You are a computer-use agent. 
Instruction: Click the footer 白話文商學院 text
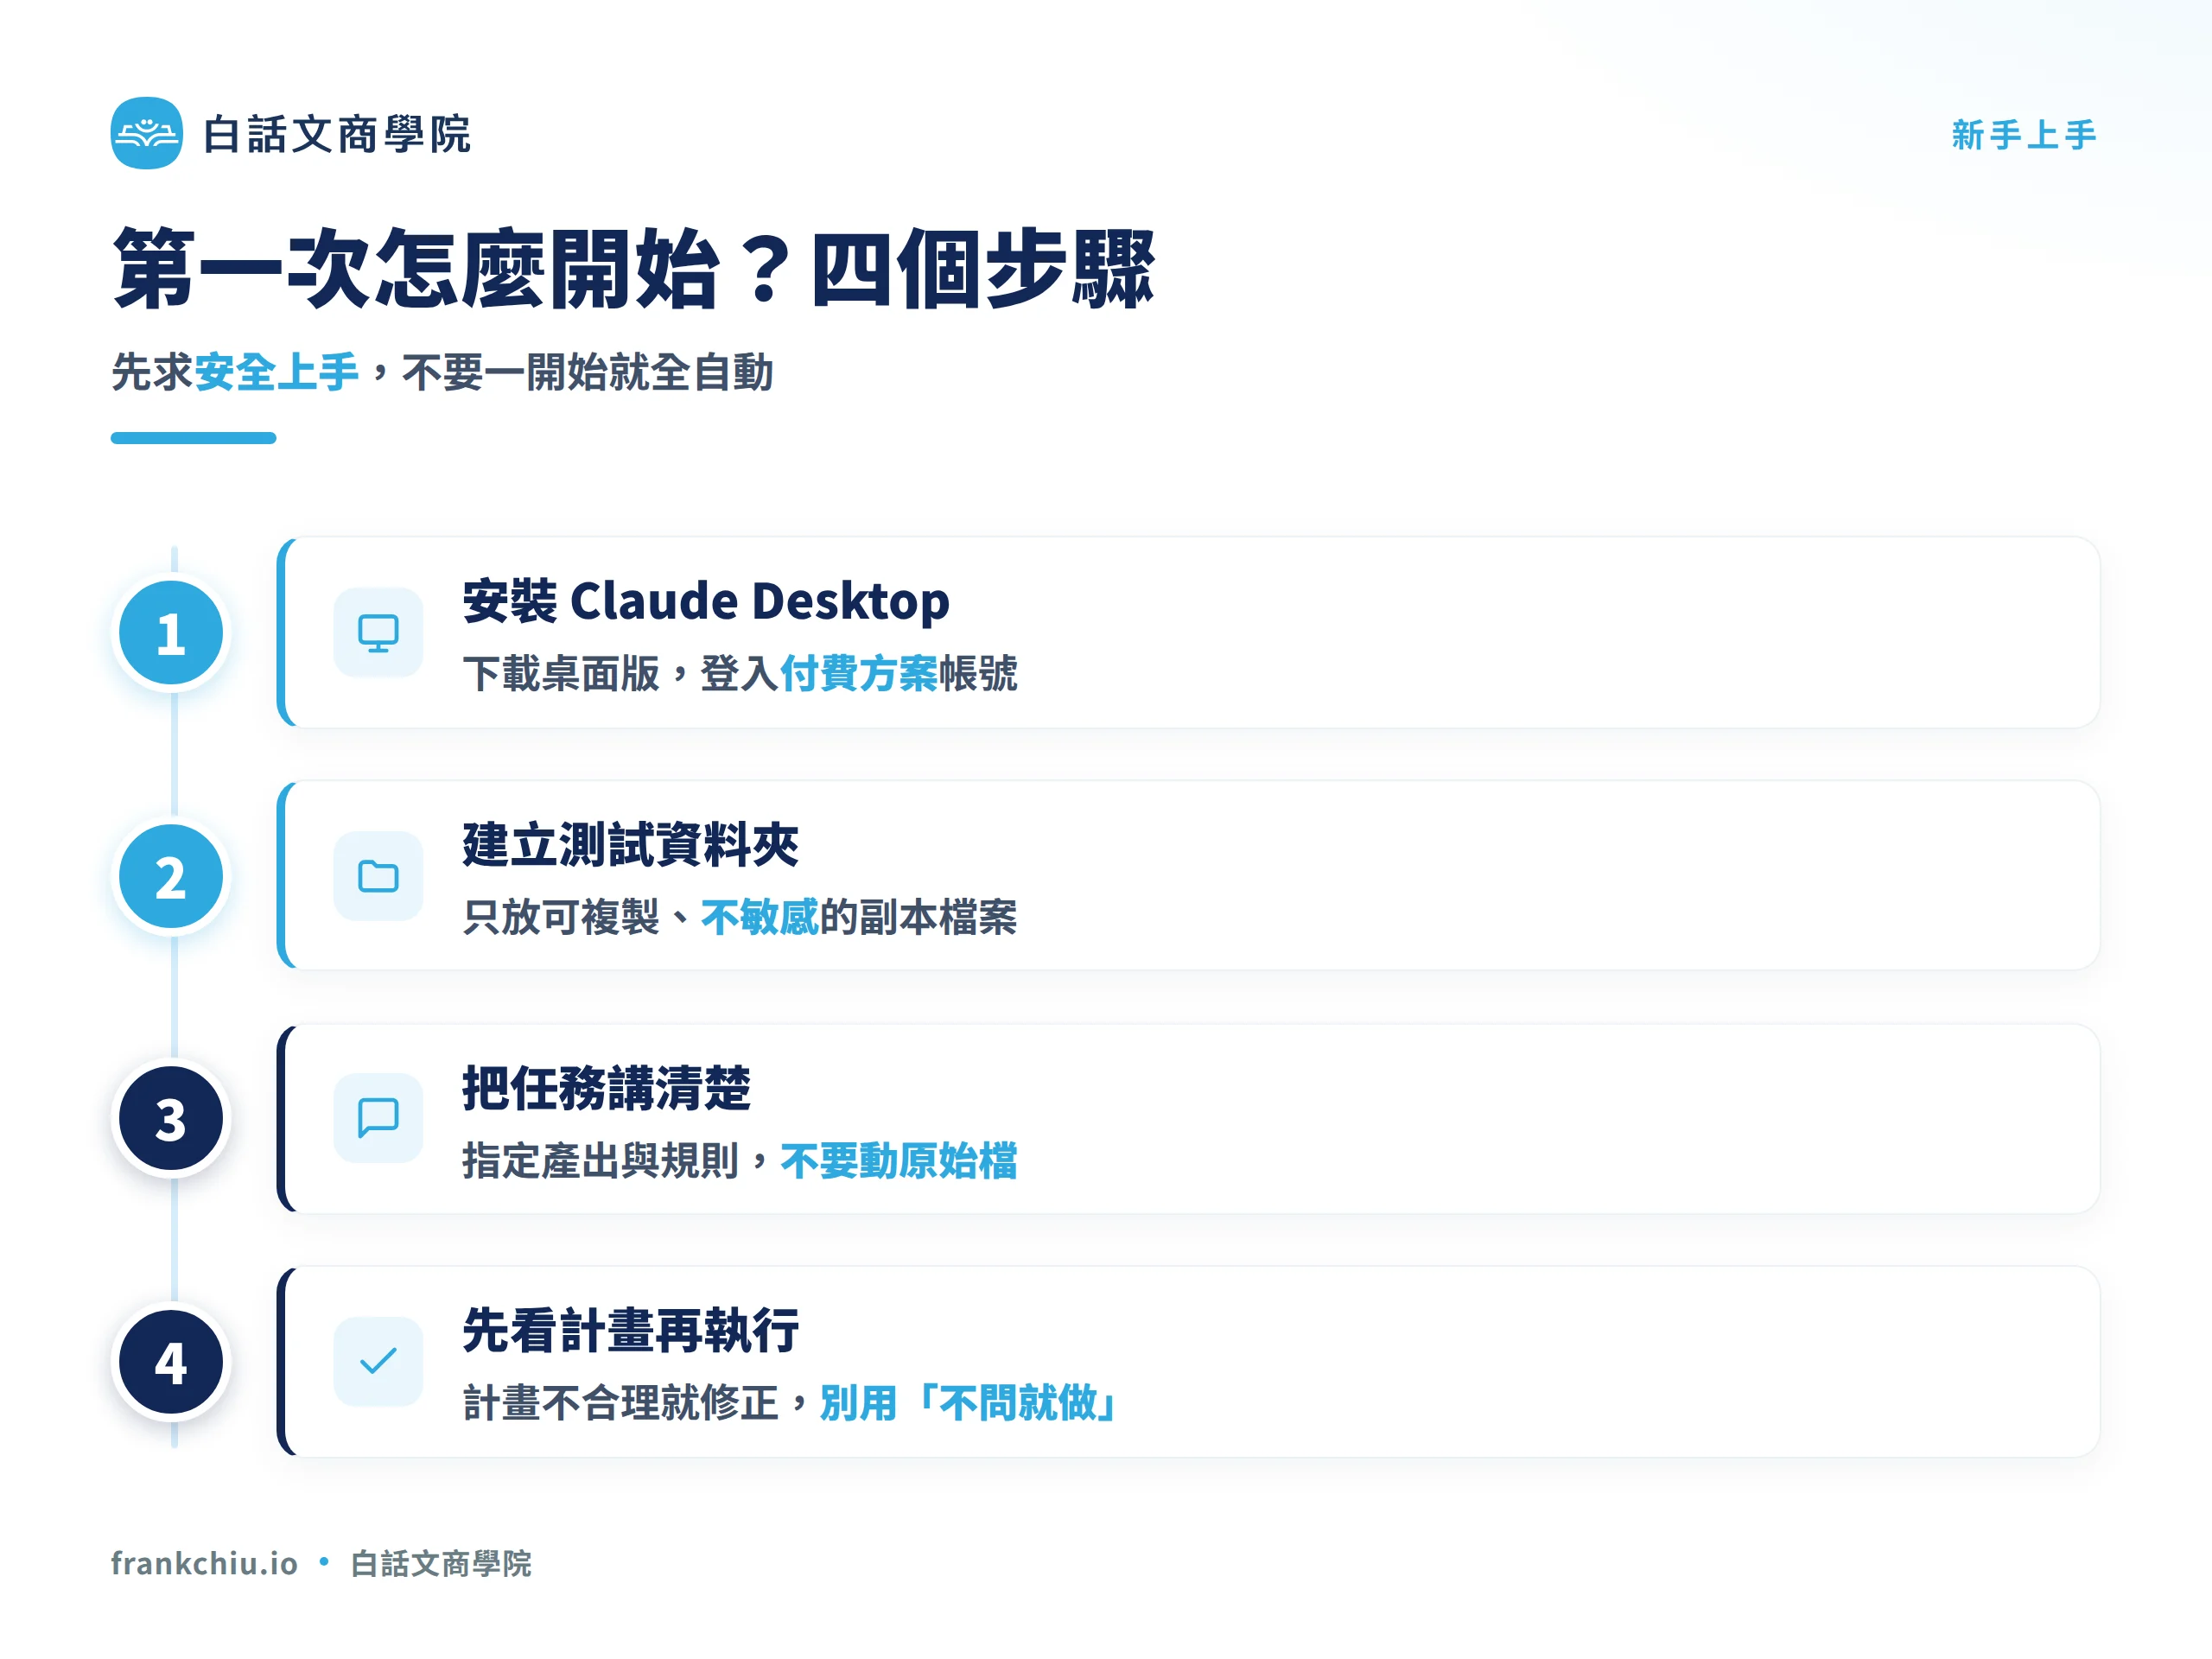point(441,1563)
